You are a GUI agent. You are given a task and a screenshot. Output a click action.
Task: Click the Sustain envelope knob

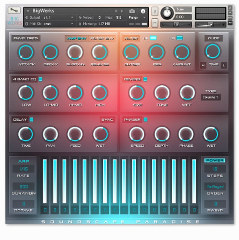(75, 52)
